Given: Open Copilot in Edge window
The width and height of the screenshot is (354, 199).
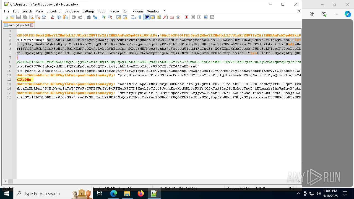Looking at the screenshot, I should [348, 14].
